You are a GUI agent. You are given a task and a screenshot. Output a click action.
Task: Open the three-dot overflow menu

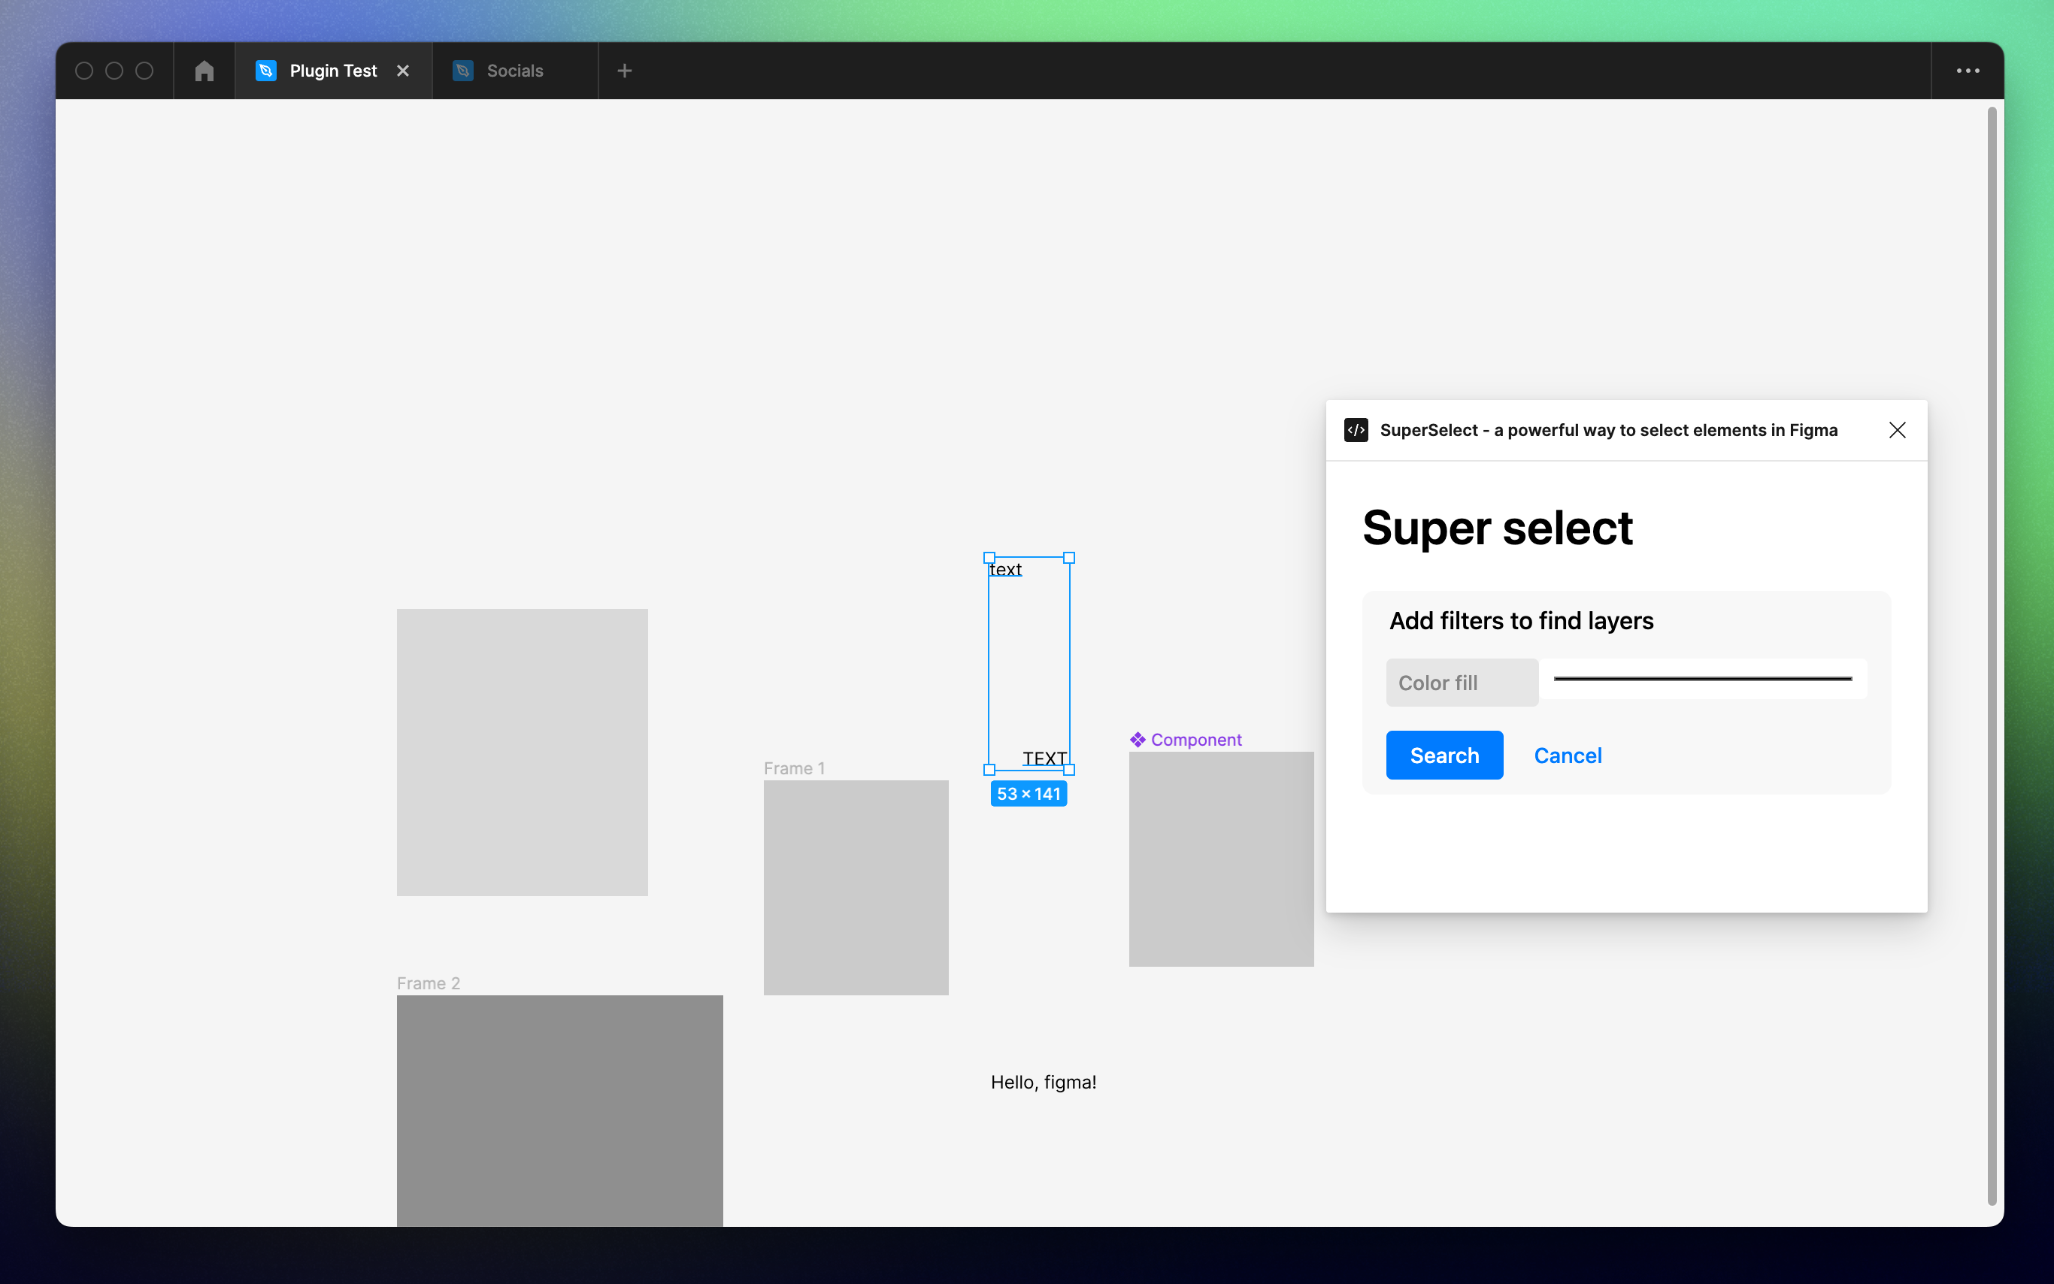(1968, 71)
